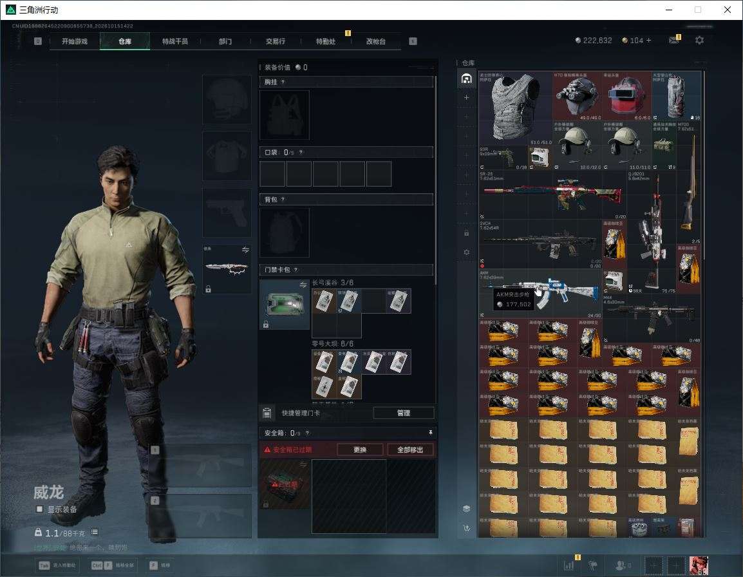The height and width of the screenshot is (577, 743).
Task: Click the weight details list icon
Action: coord(94,533)
